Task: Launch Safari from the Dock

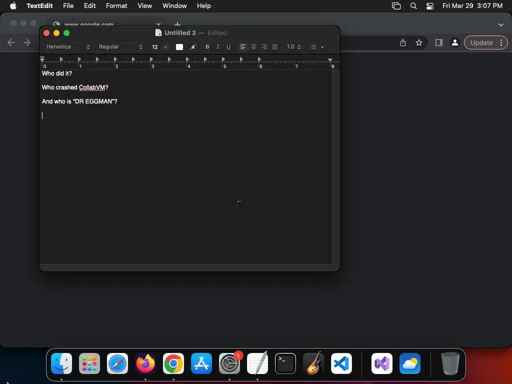Action: pos(117,363)
